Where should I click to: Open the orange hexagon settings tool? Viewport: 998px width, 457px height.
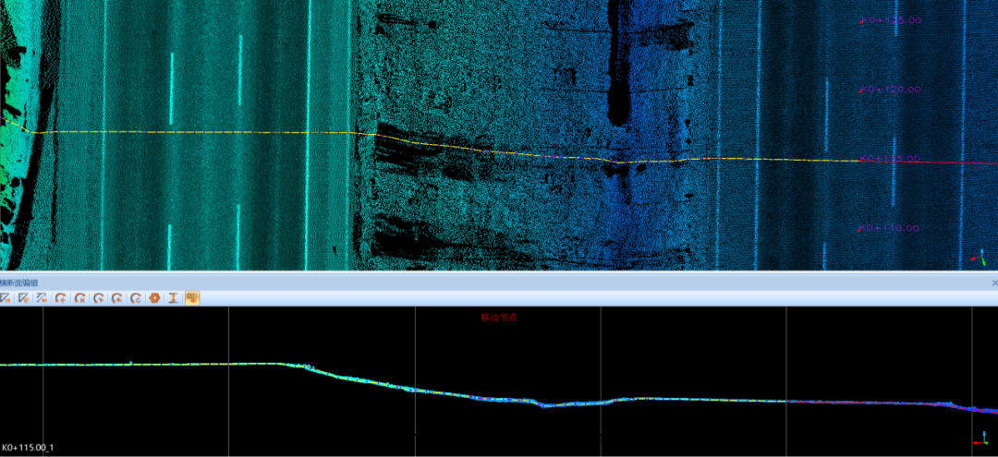pos(154,298)
